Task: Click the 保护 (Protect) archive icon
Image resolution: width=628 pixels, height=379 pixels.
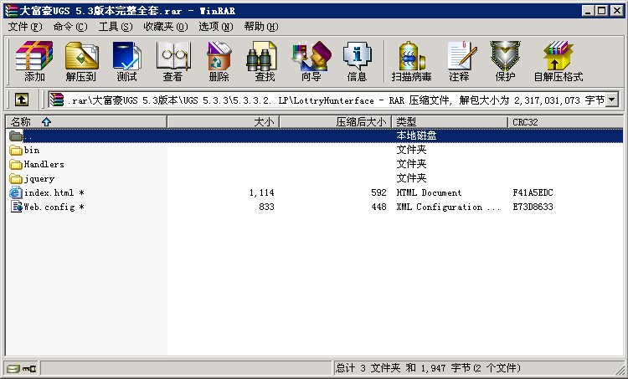Action: [505, 61]
